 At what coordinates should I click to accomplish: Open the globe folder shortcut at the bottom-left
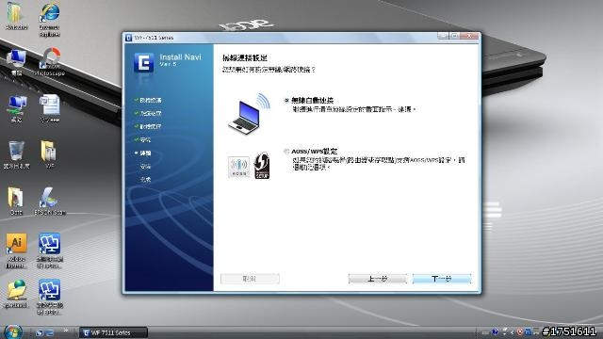click(16, 294)
